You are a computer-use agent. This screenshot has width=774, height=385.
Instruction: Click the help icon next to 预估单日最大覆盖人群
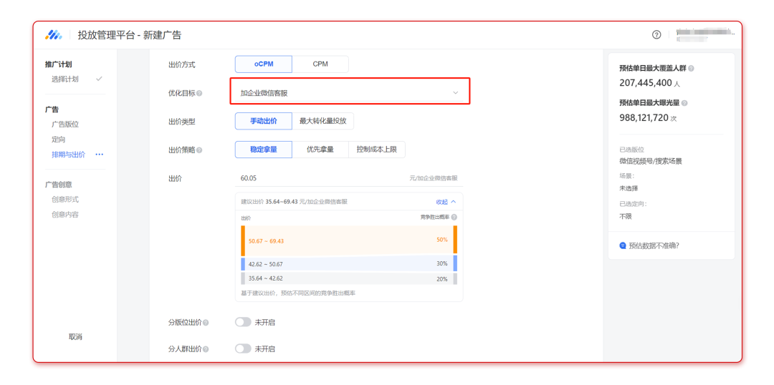tap(691, 69)
